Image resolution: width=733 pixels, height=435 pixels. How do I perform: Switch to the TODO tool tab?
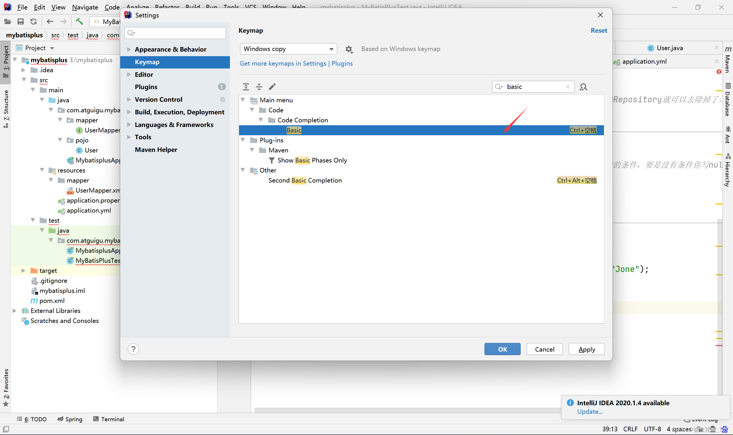pyautogui.click(x=31, y=419)
